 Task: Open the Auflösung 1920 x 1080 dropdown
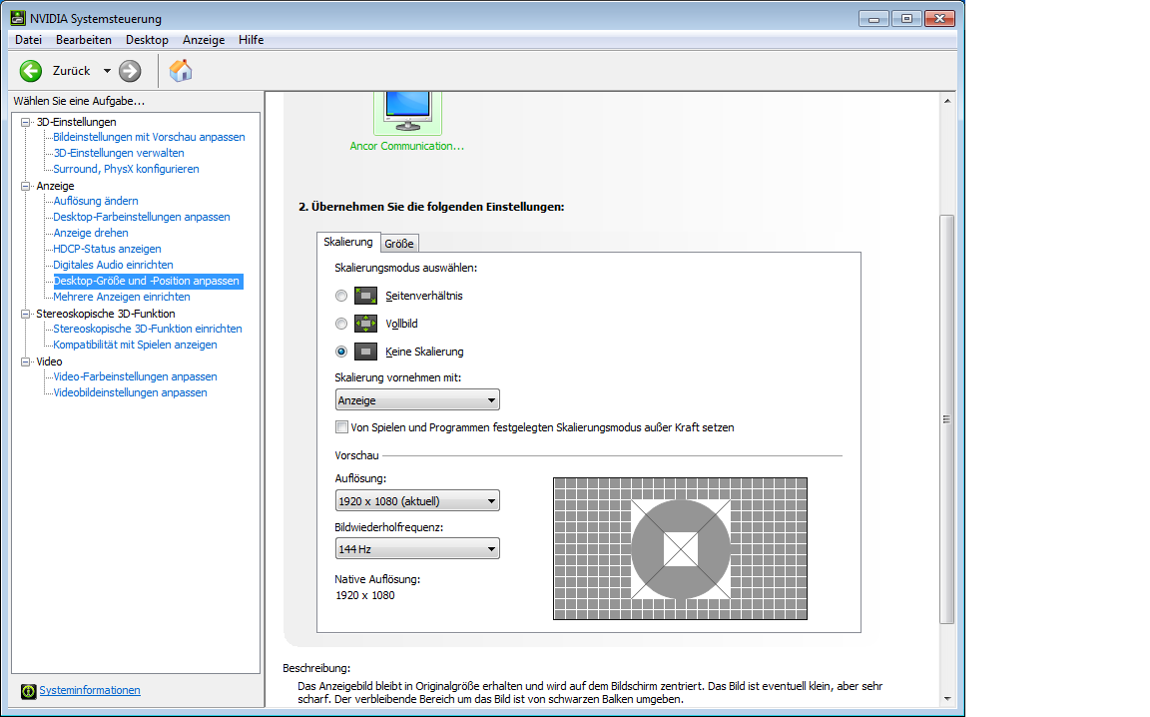[417, 500]
